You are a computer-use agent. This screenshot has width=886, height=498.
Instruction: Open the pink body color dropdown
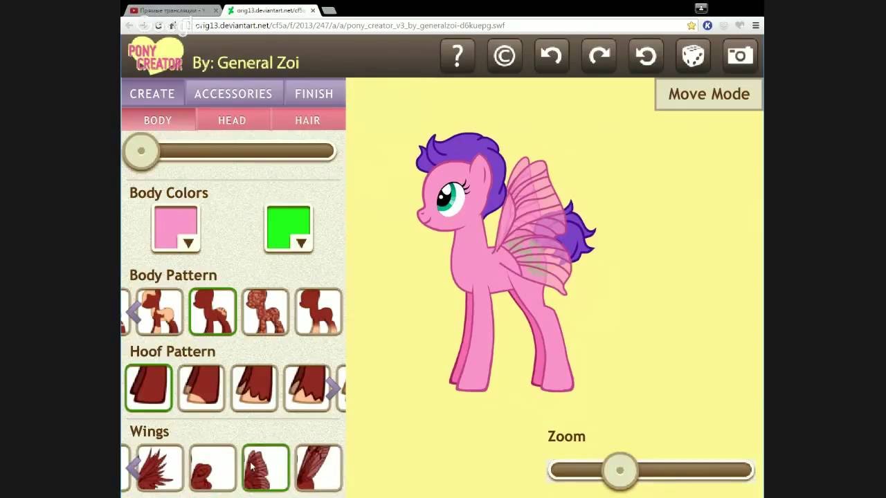pos(176,229)
